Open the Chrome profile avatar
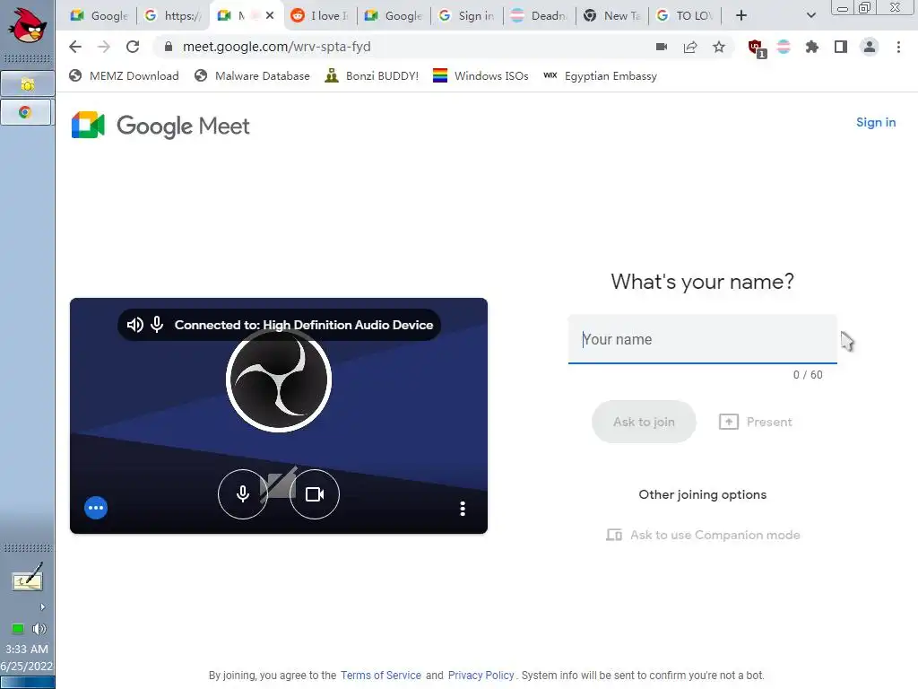Screen dimensions: 918x689 tap(870, 47)
